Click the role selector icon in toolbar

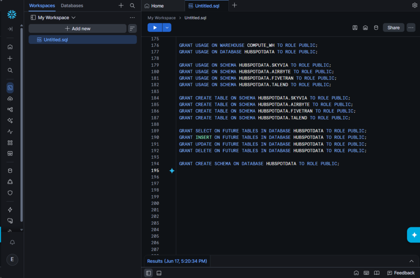(x=355, y=27)
